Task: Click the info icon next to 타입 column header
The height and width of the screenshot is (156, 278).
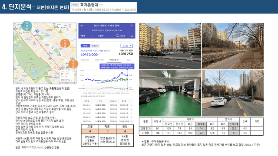Action: pos(116,101)
